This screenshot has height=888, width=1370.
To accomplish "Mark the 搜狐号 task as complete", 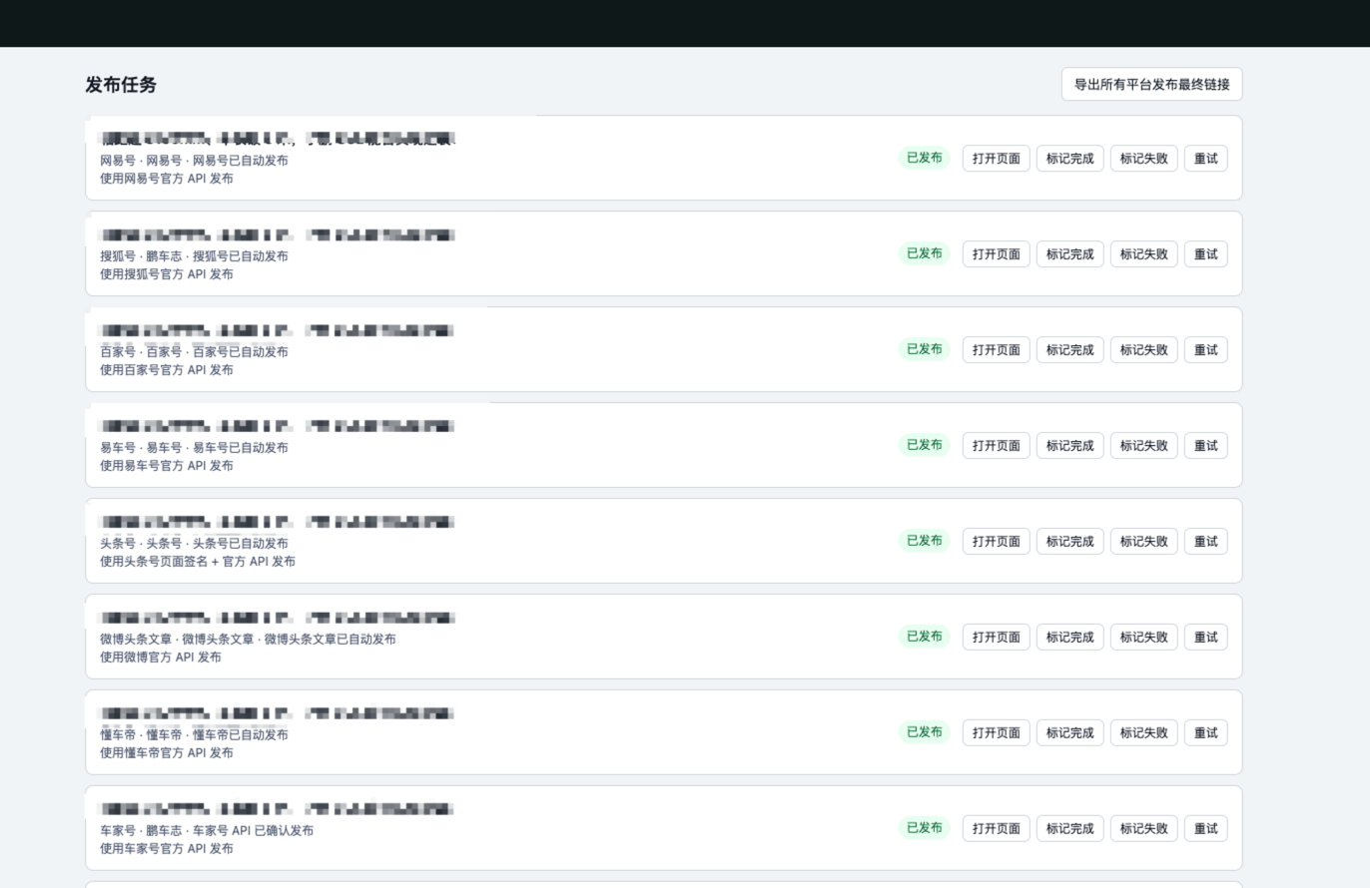I will (x=1069, y=254).
